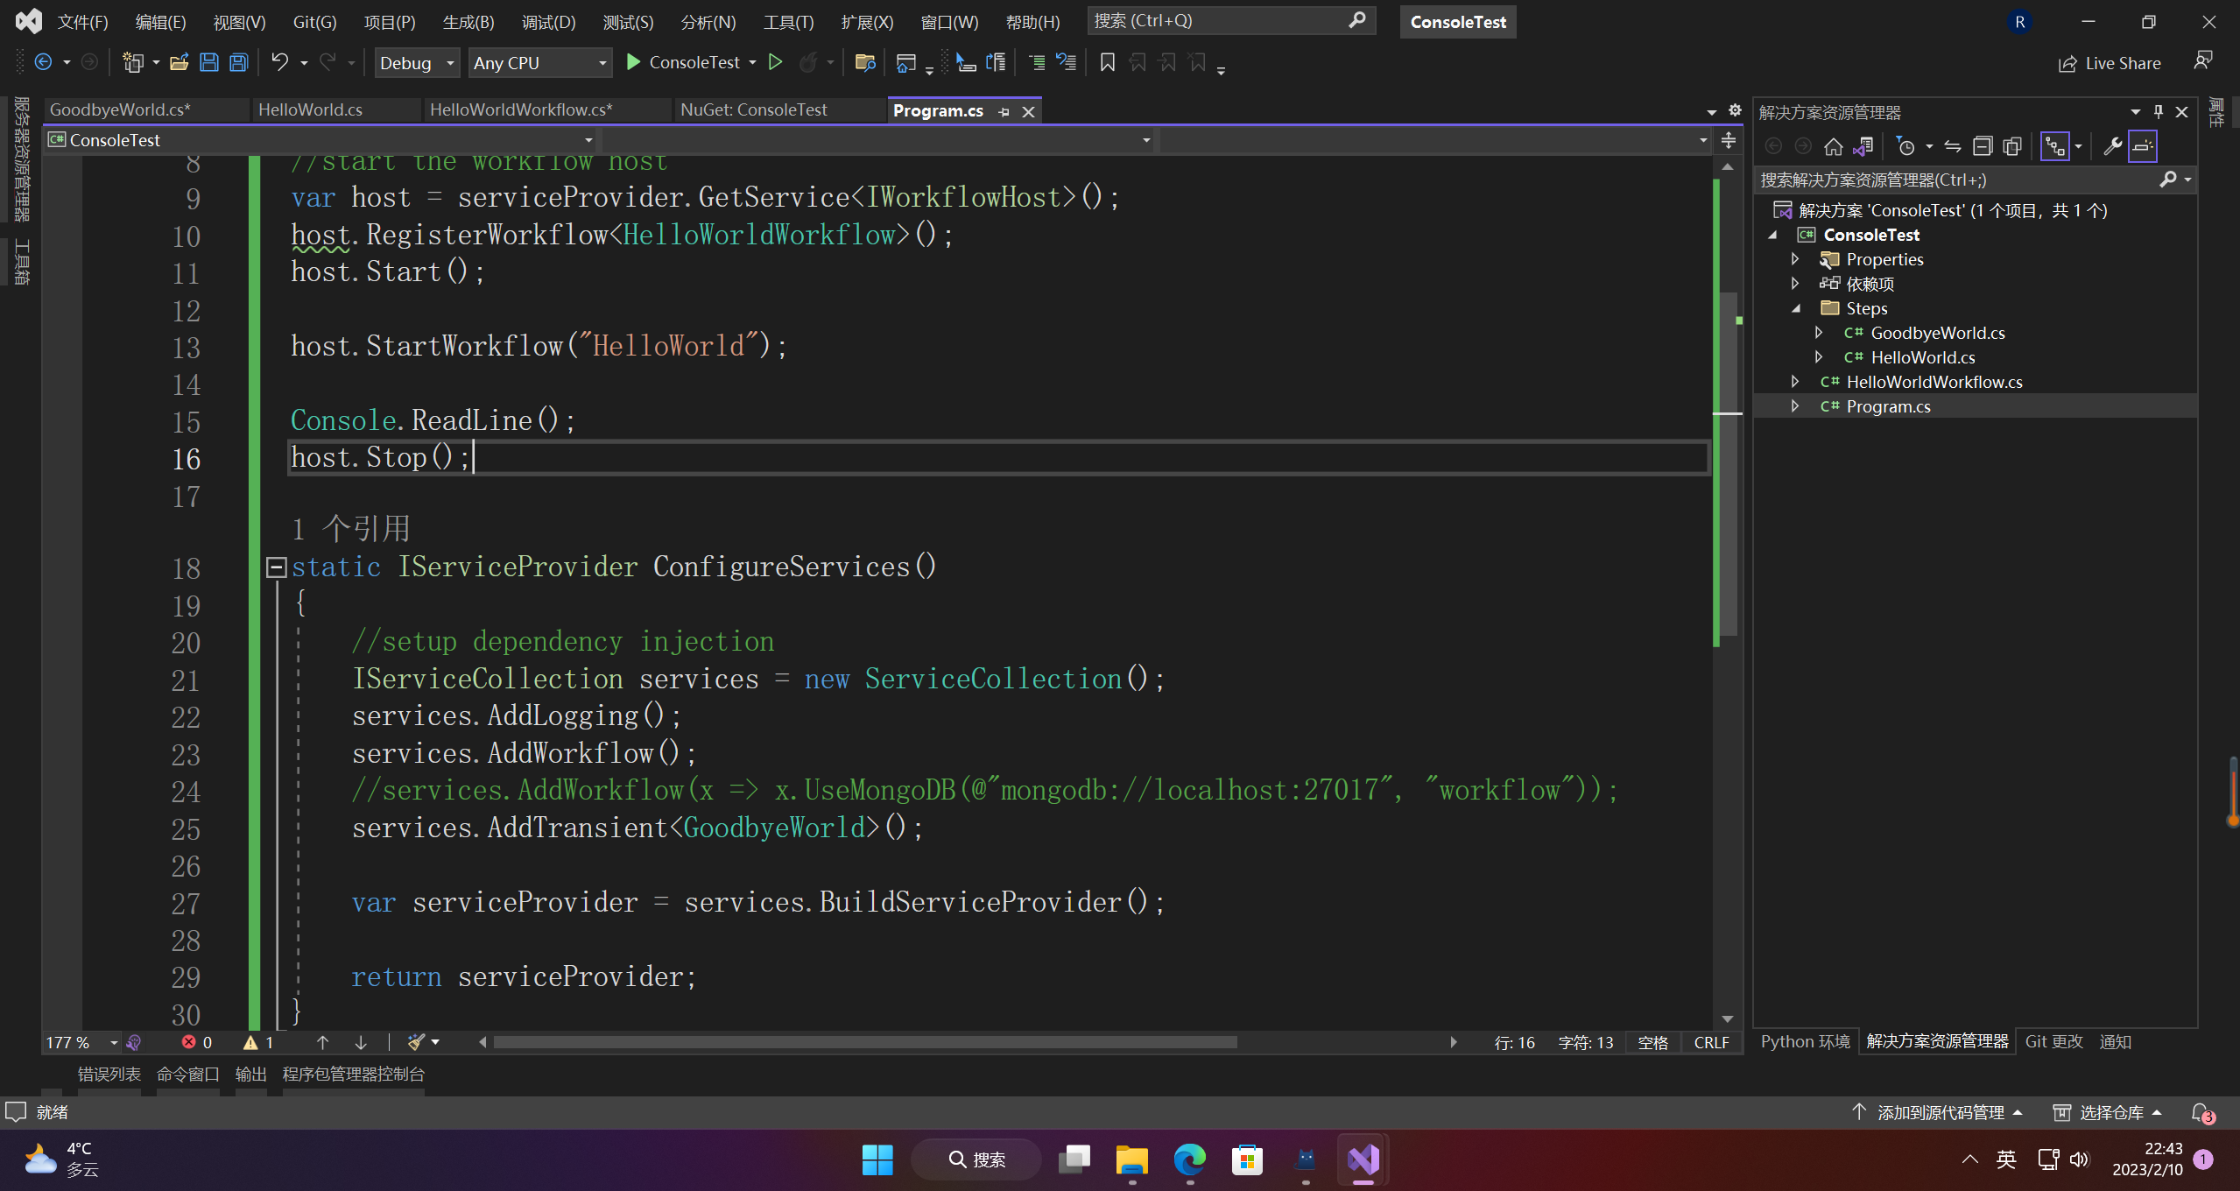This screenshot has width=2240, height=1191.
Task: Collapse the Steps folder in the tree
Action: tap(1796, 308)
